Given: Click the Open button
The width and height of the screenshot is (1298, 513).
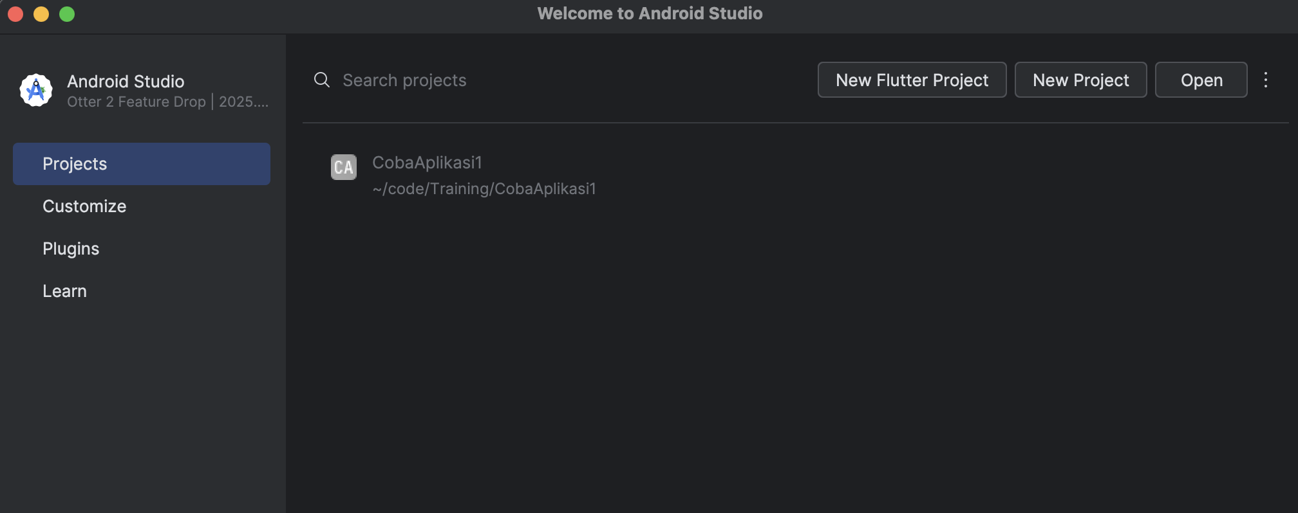Looking at the screenshot, I should [1201, 80].
